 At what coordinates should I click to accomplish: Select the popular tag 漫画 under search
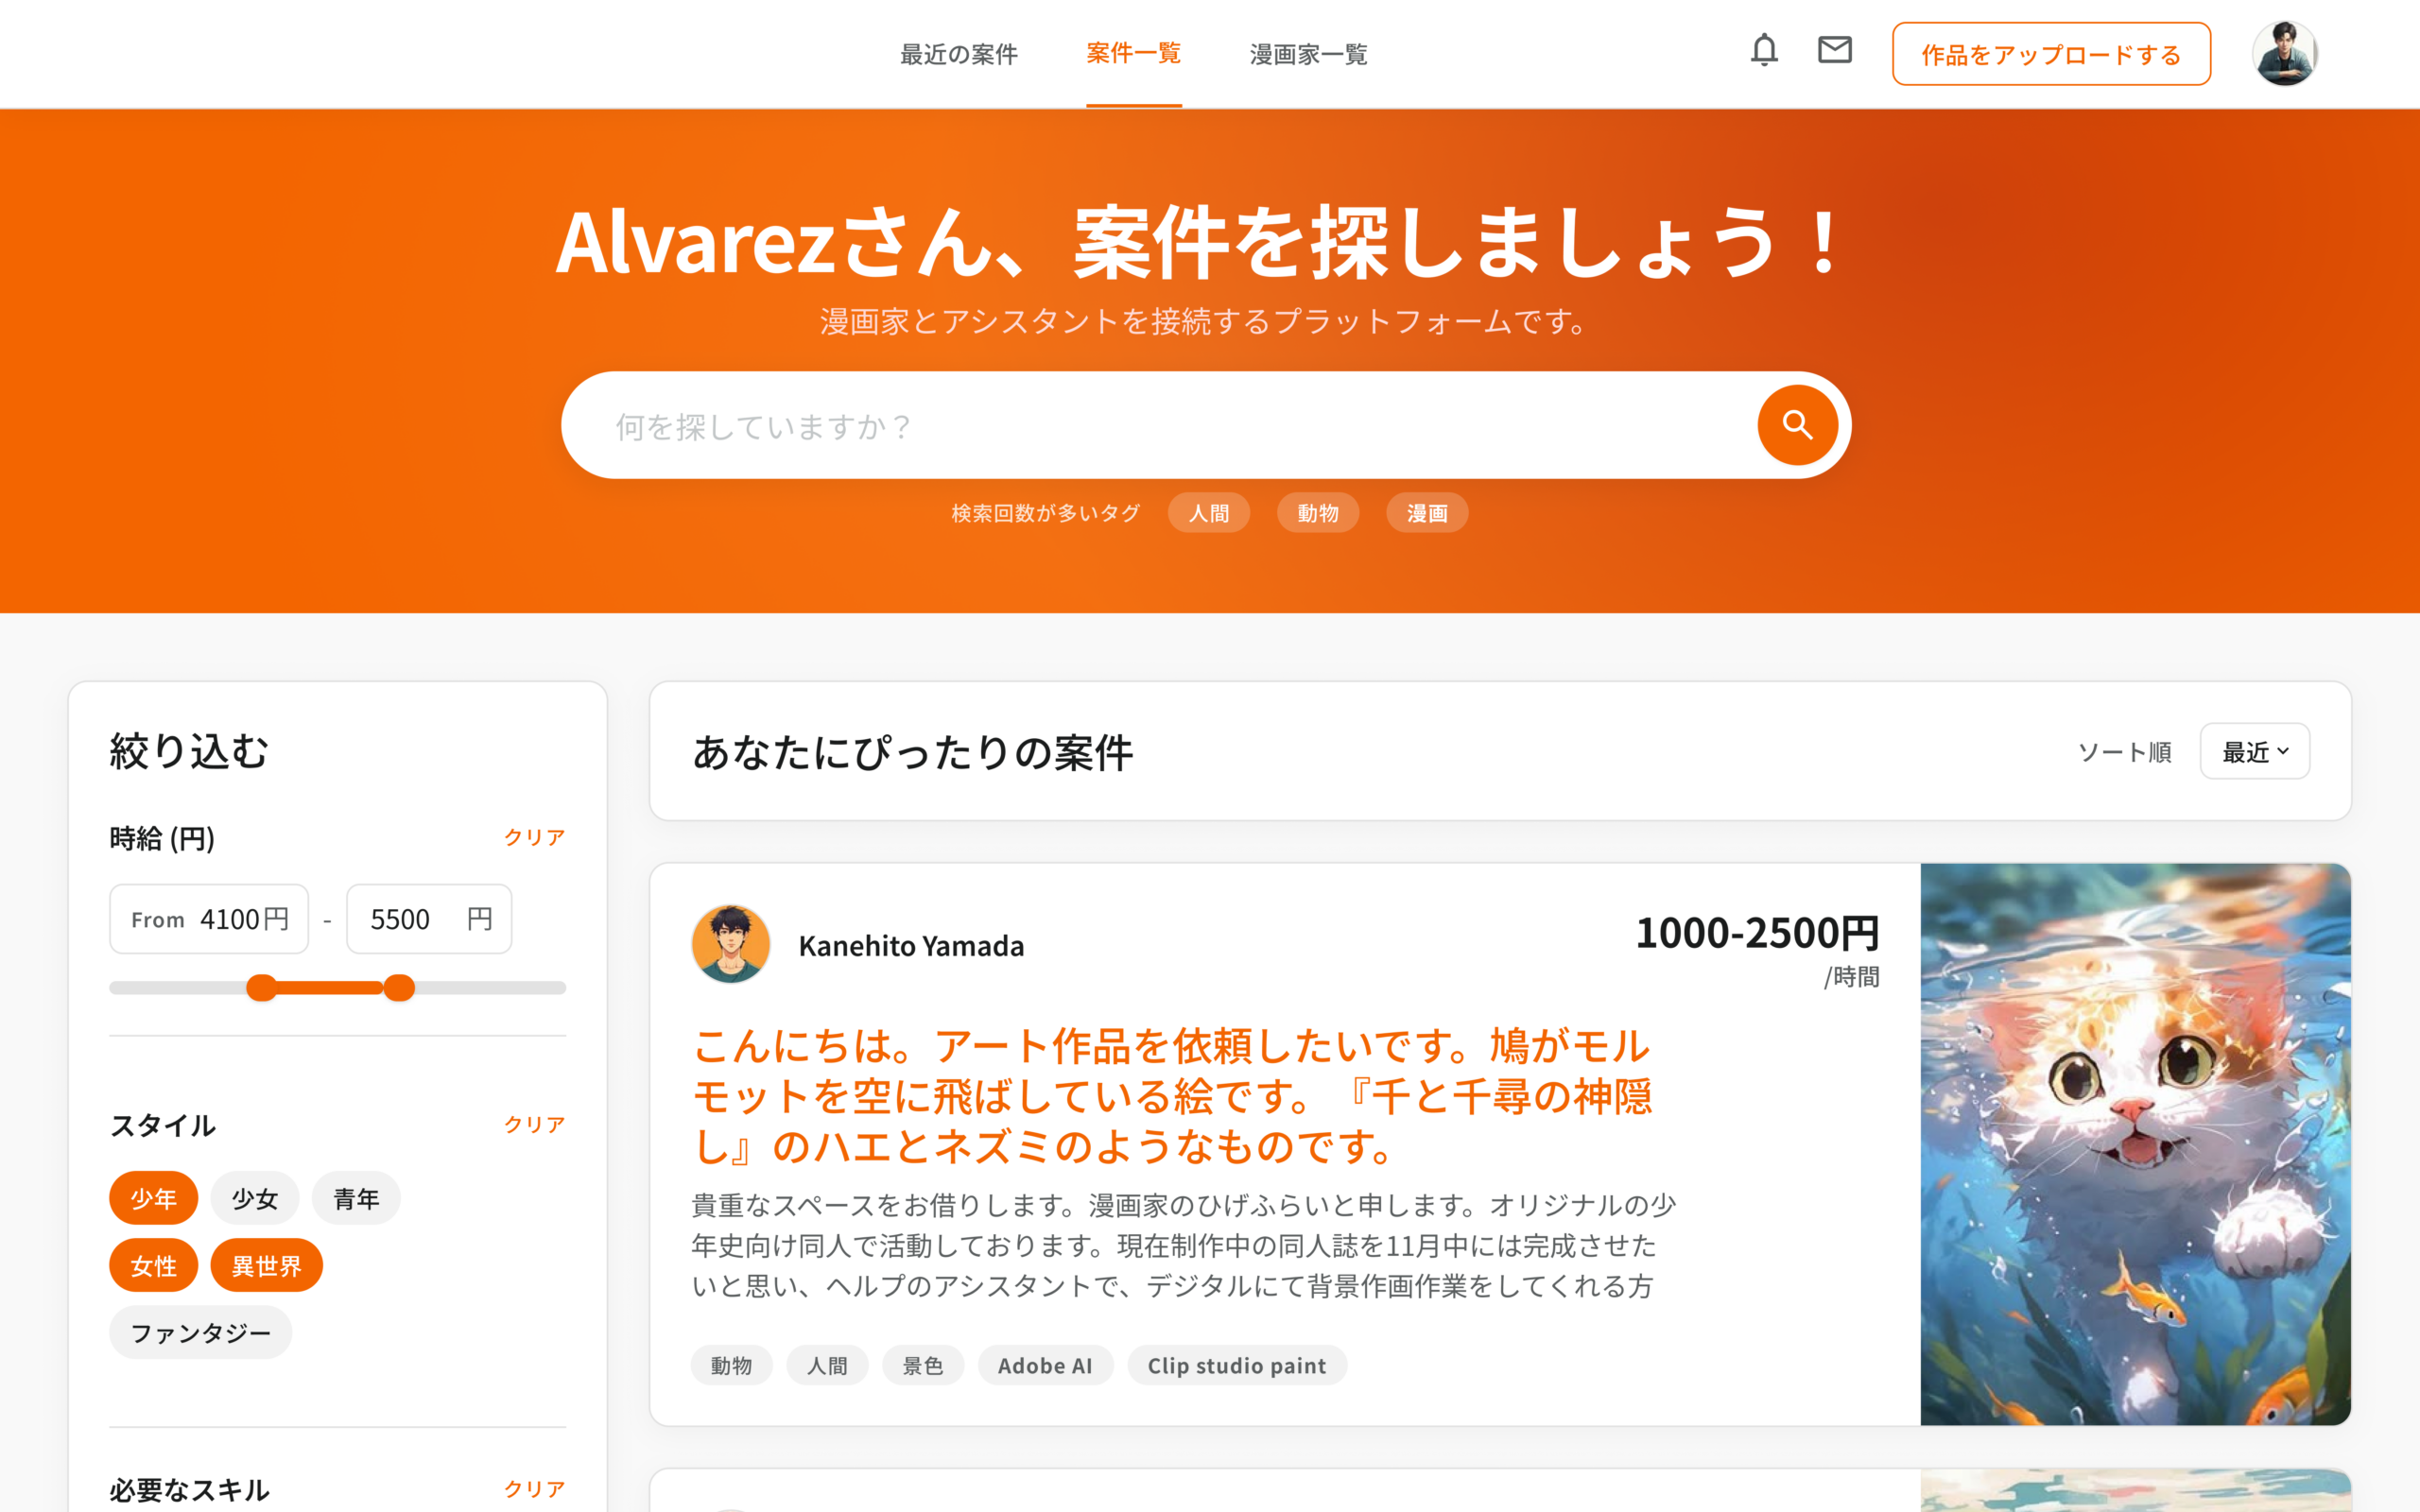tap(1426, 514)
